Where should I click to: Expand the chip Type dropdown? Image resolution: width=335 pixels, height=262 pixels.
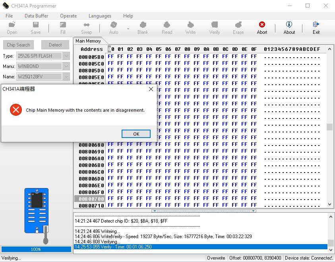coord(66,56)
